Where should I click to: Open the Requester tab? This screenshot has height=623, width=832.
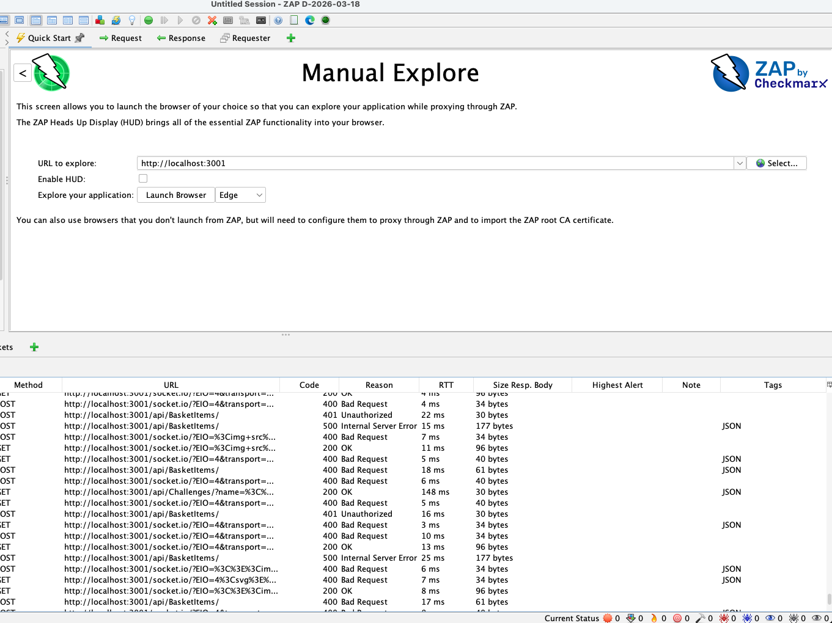245,38
